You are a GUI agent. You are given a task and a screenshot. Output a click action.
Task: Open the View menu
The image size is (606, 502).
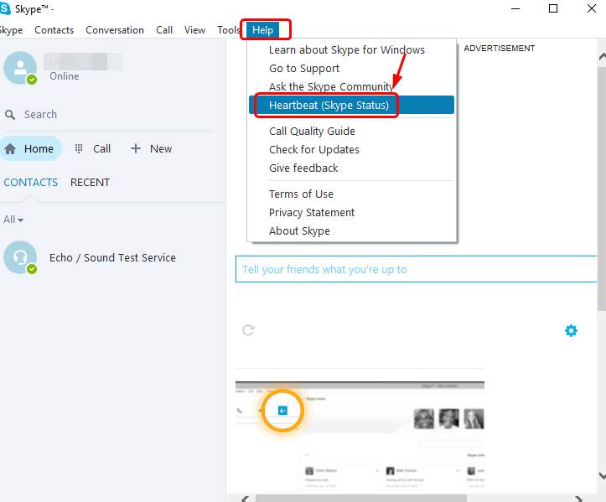[194, 30]
